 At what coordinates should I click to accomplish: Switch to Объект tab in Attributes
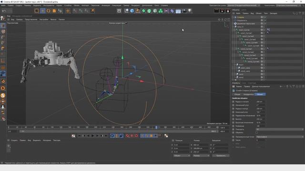(260, 95)
